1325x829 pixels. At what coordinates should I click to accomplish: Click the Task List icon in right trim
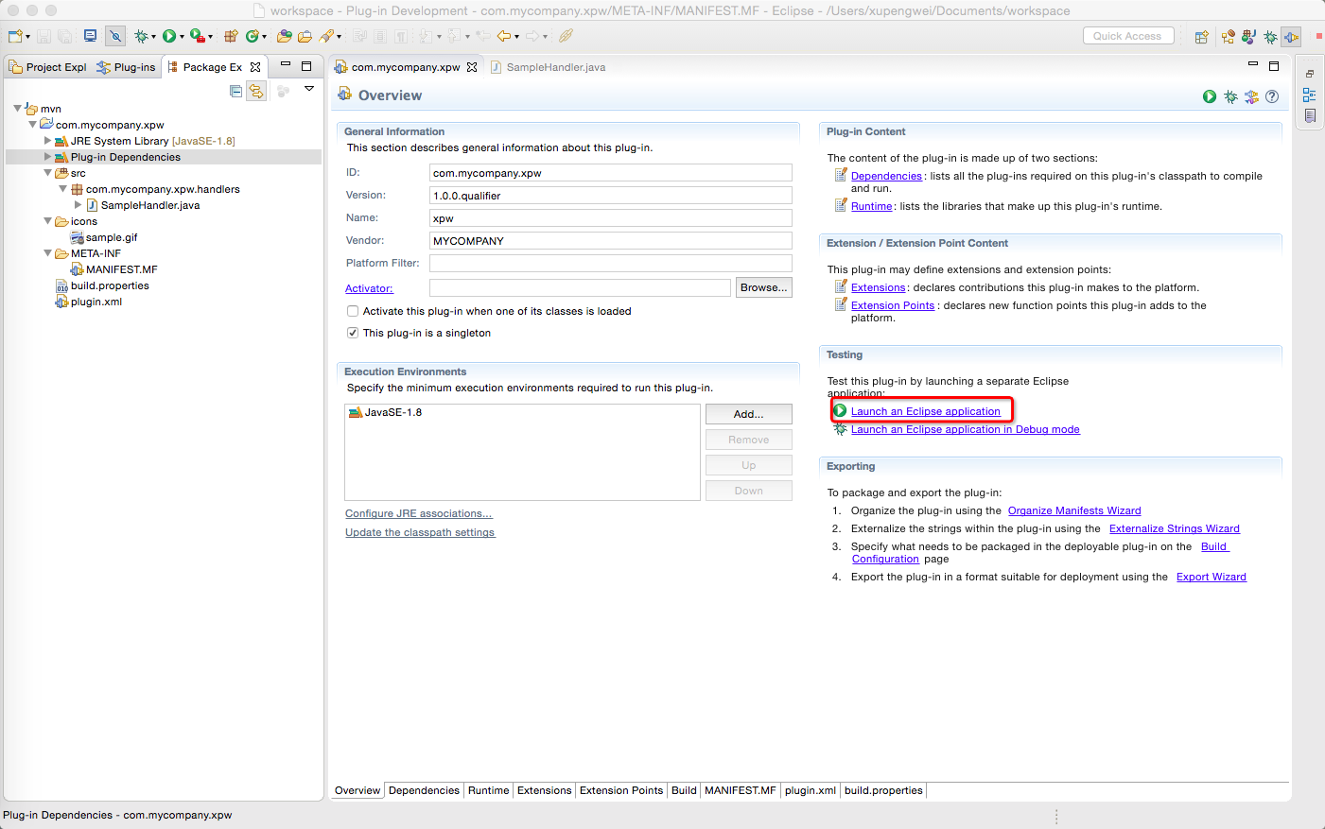coord(1309,115)
